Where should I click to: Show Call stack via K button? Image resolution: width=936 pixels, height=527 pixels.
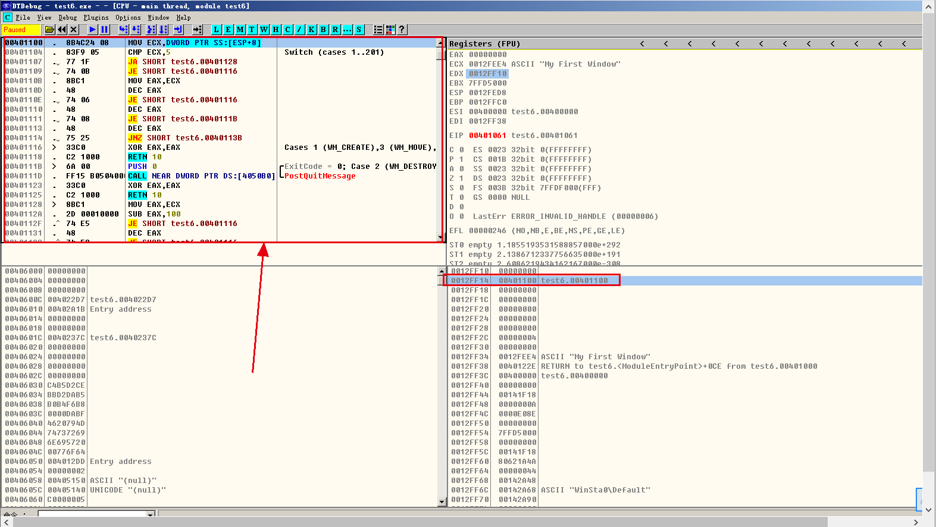[x=311, y=29]
